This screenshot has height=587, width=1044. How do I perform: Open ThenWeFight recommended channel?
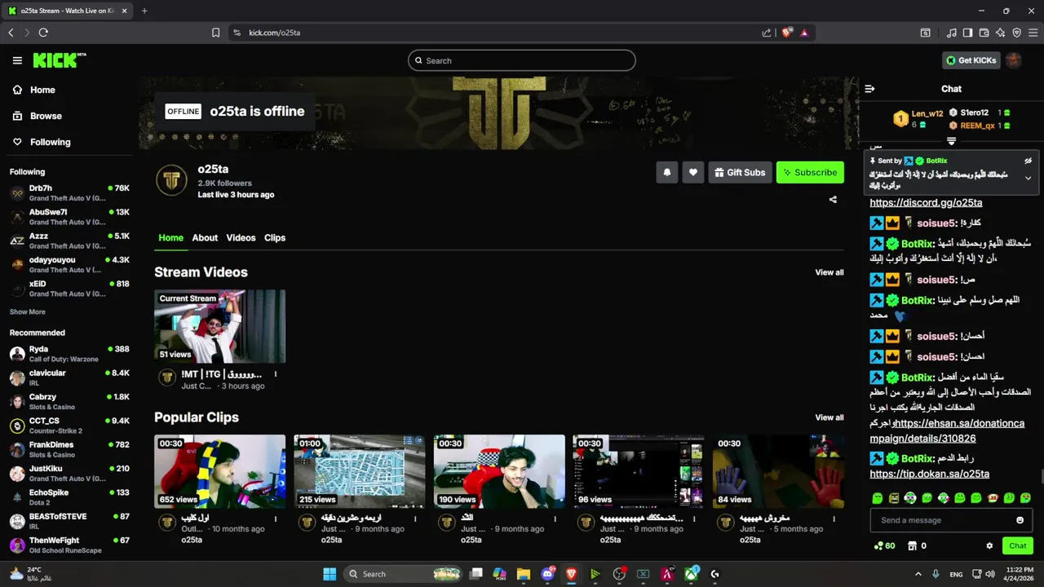69,545
